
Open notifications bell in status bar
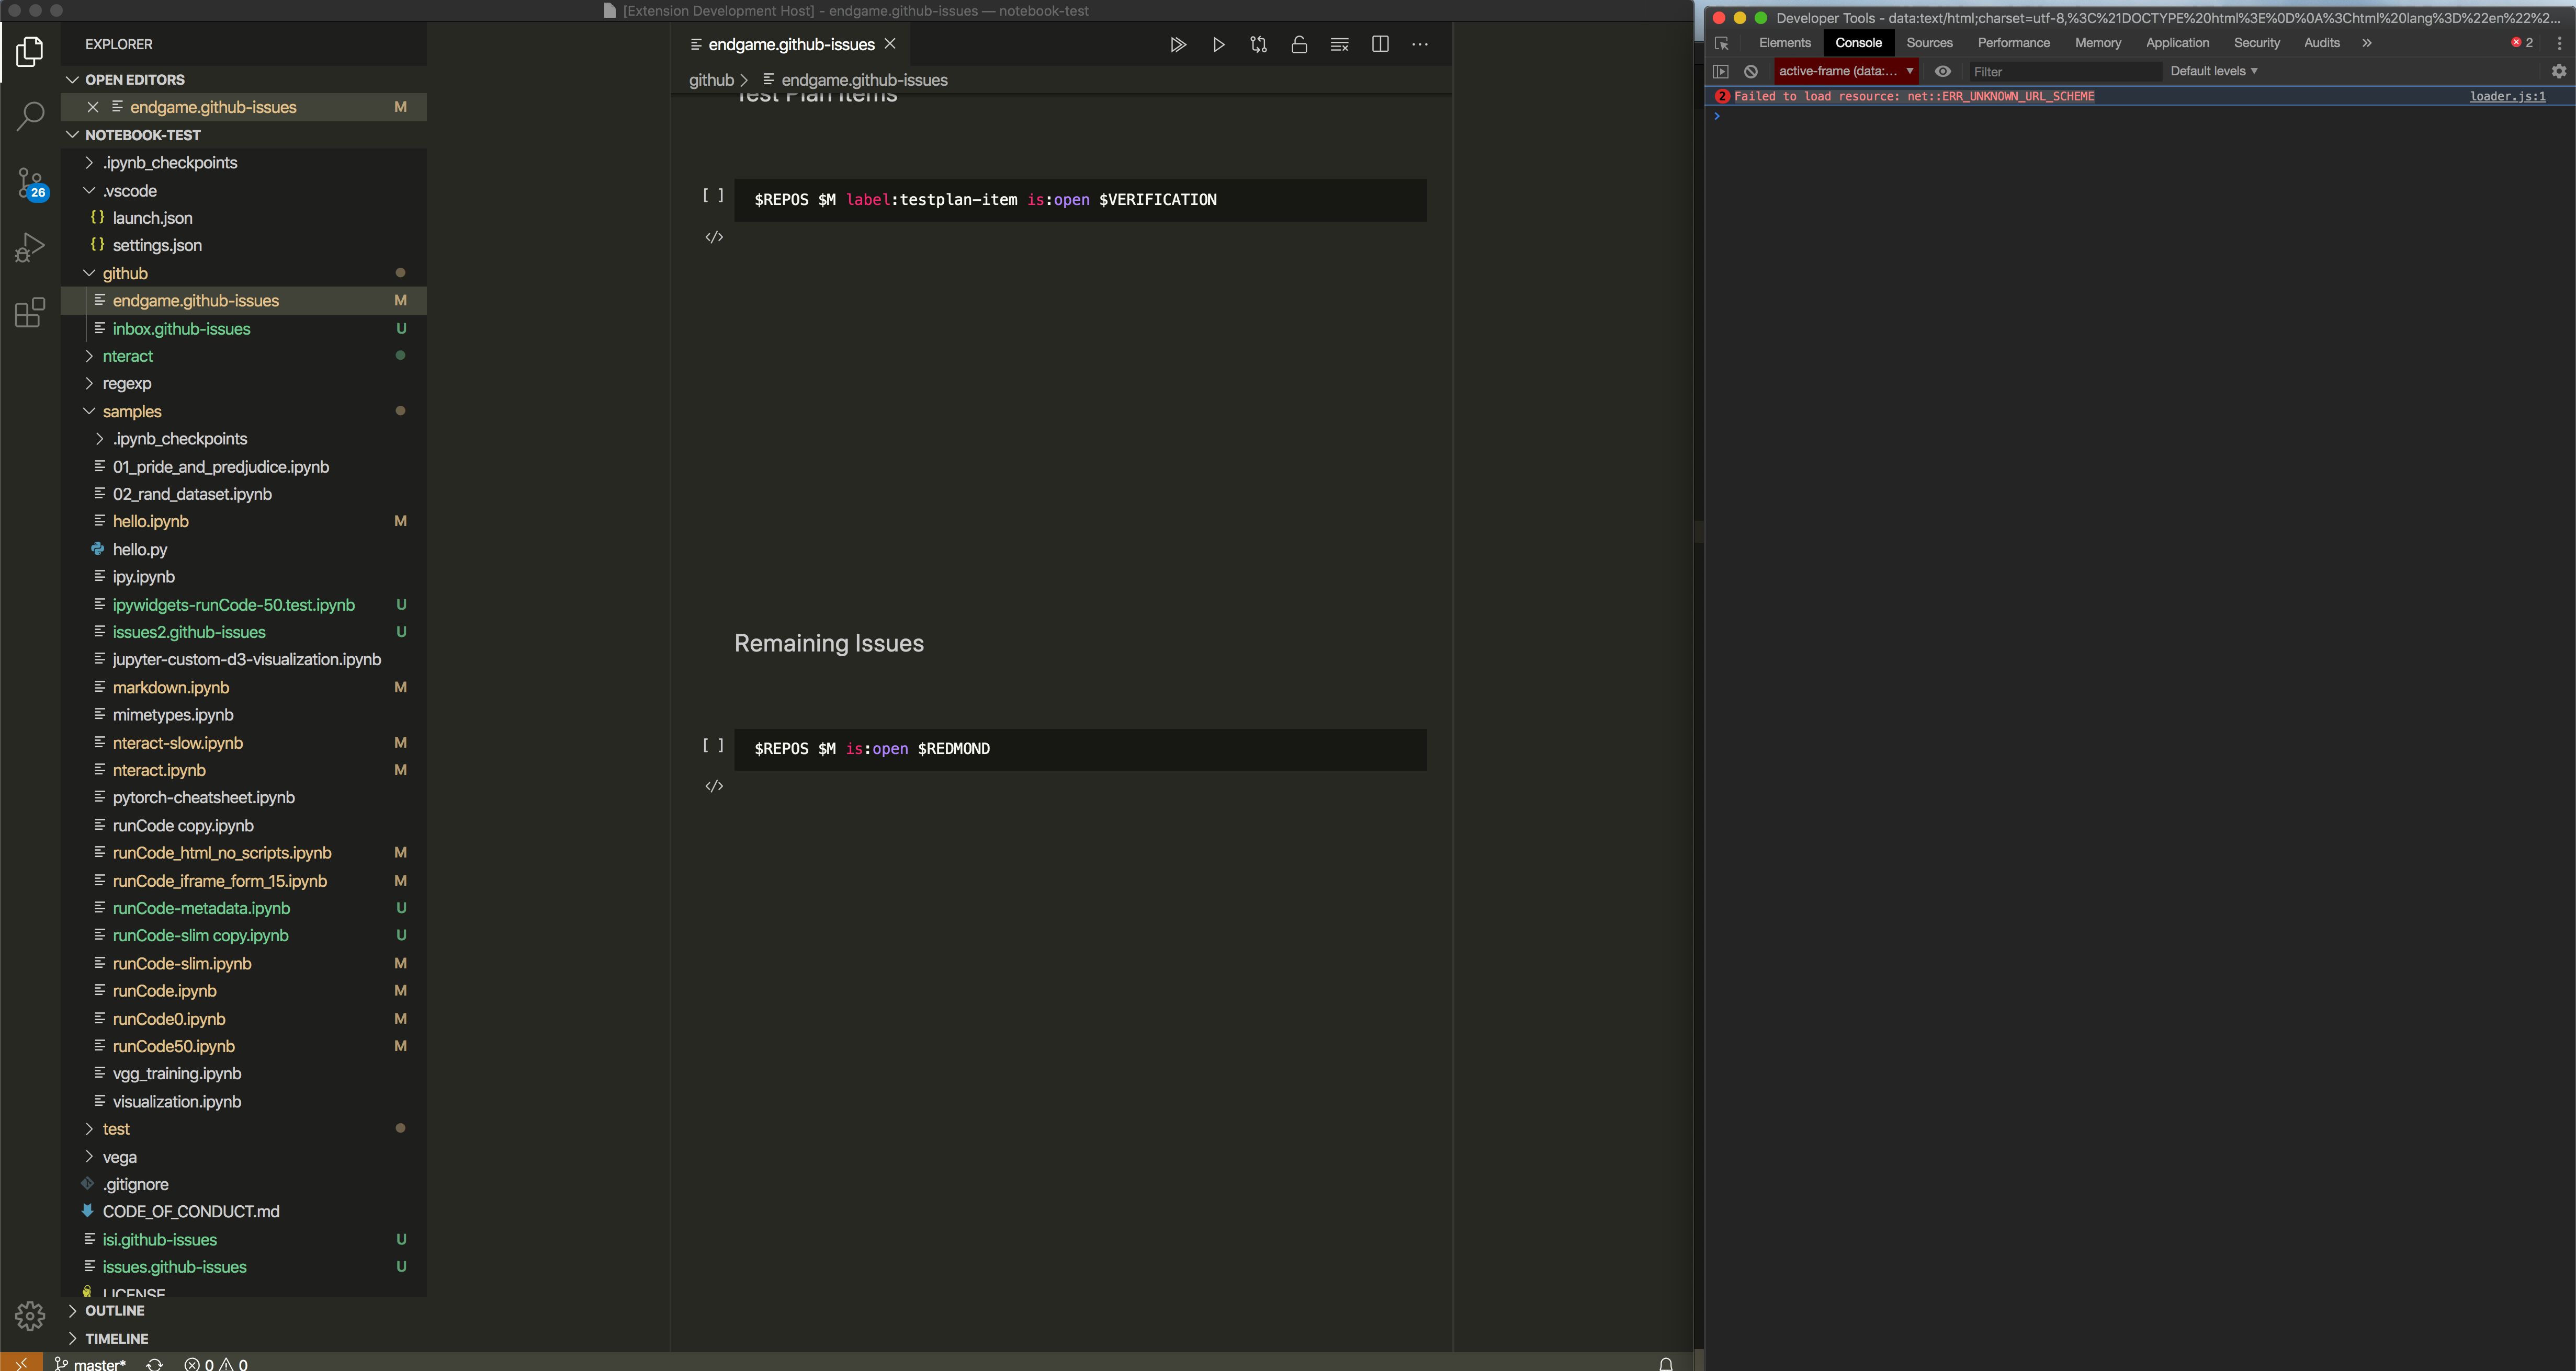[x=1666, y=1364]
